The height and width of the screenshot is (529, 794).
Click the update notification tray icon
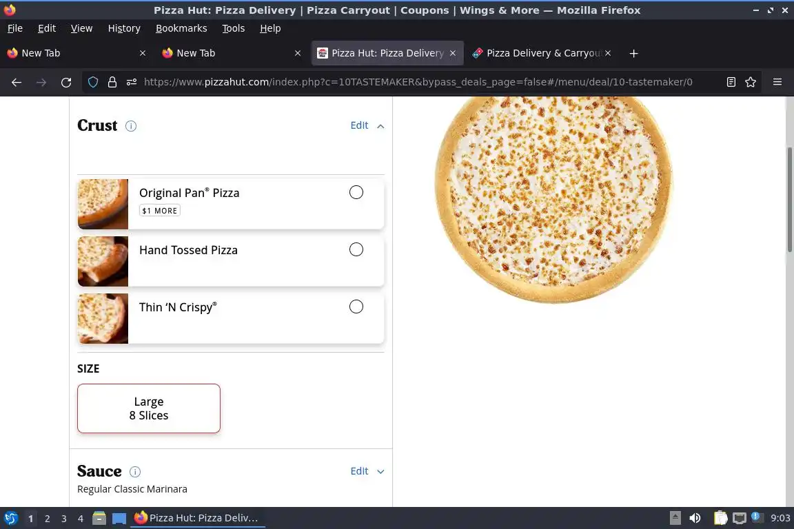(x=755, y=517)
